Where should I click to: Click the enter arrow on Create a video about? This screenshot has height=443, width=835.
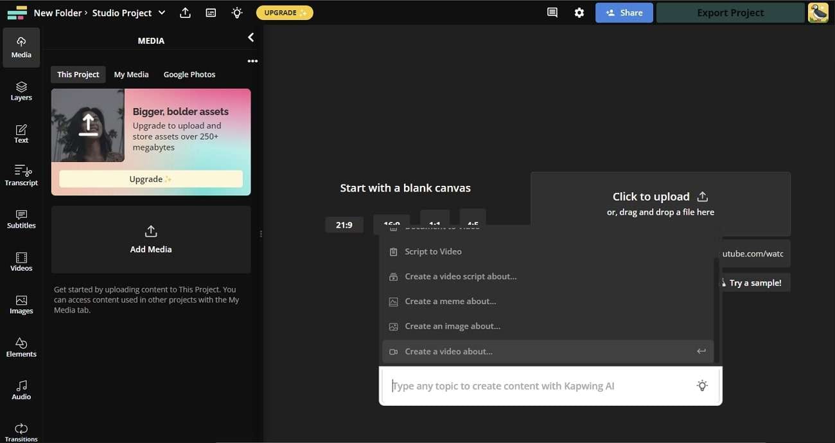coord(701,351)
